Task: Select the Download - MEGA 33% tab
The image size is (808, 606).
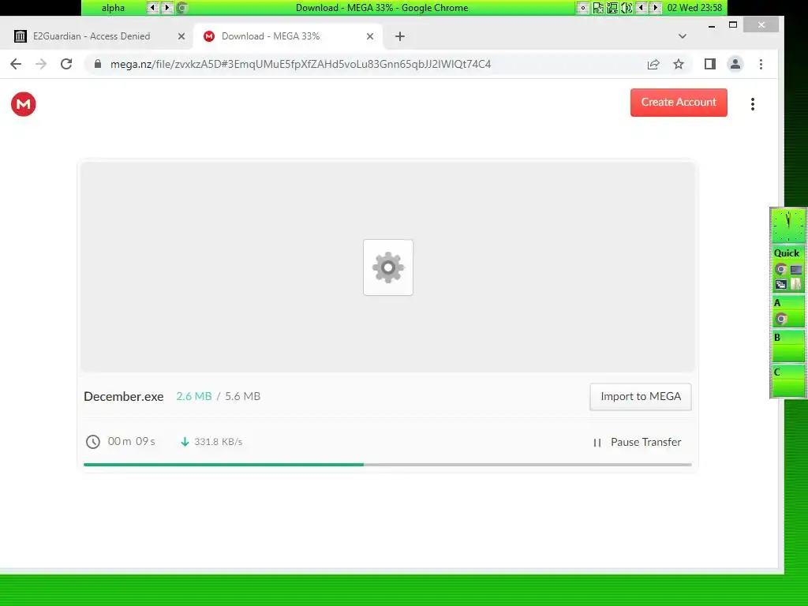Action: (289, 36)
